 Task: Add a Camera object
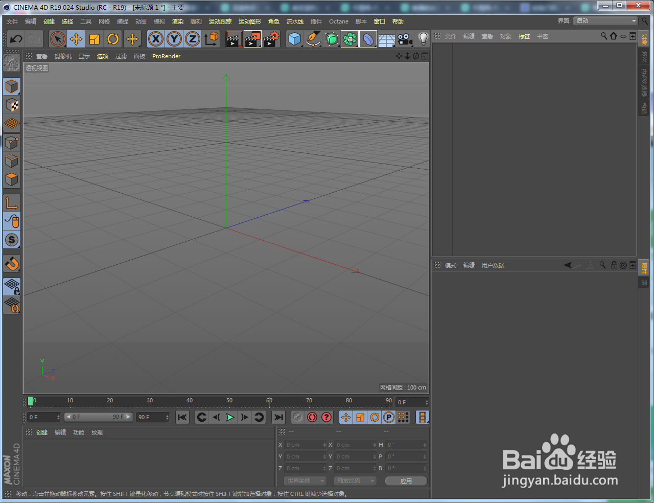pos(405,39)
